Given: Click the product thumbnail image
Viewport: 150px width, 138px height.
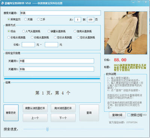Looking at the screenshot, I should pos(126,33).
